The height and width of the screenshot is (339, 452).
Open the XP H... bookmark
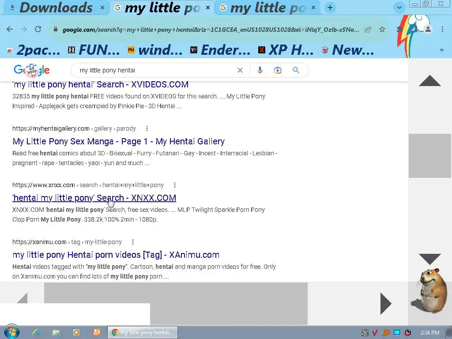point(286,50)
